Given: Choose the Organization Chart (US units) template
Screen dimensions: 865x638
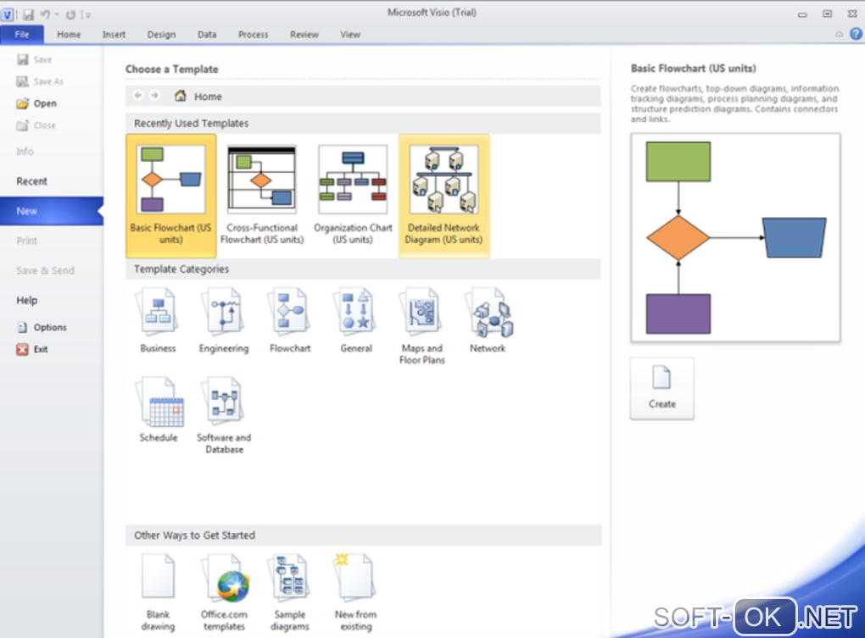Looking at the screenshot, I should [x=353, y=196].
